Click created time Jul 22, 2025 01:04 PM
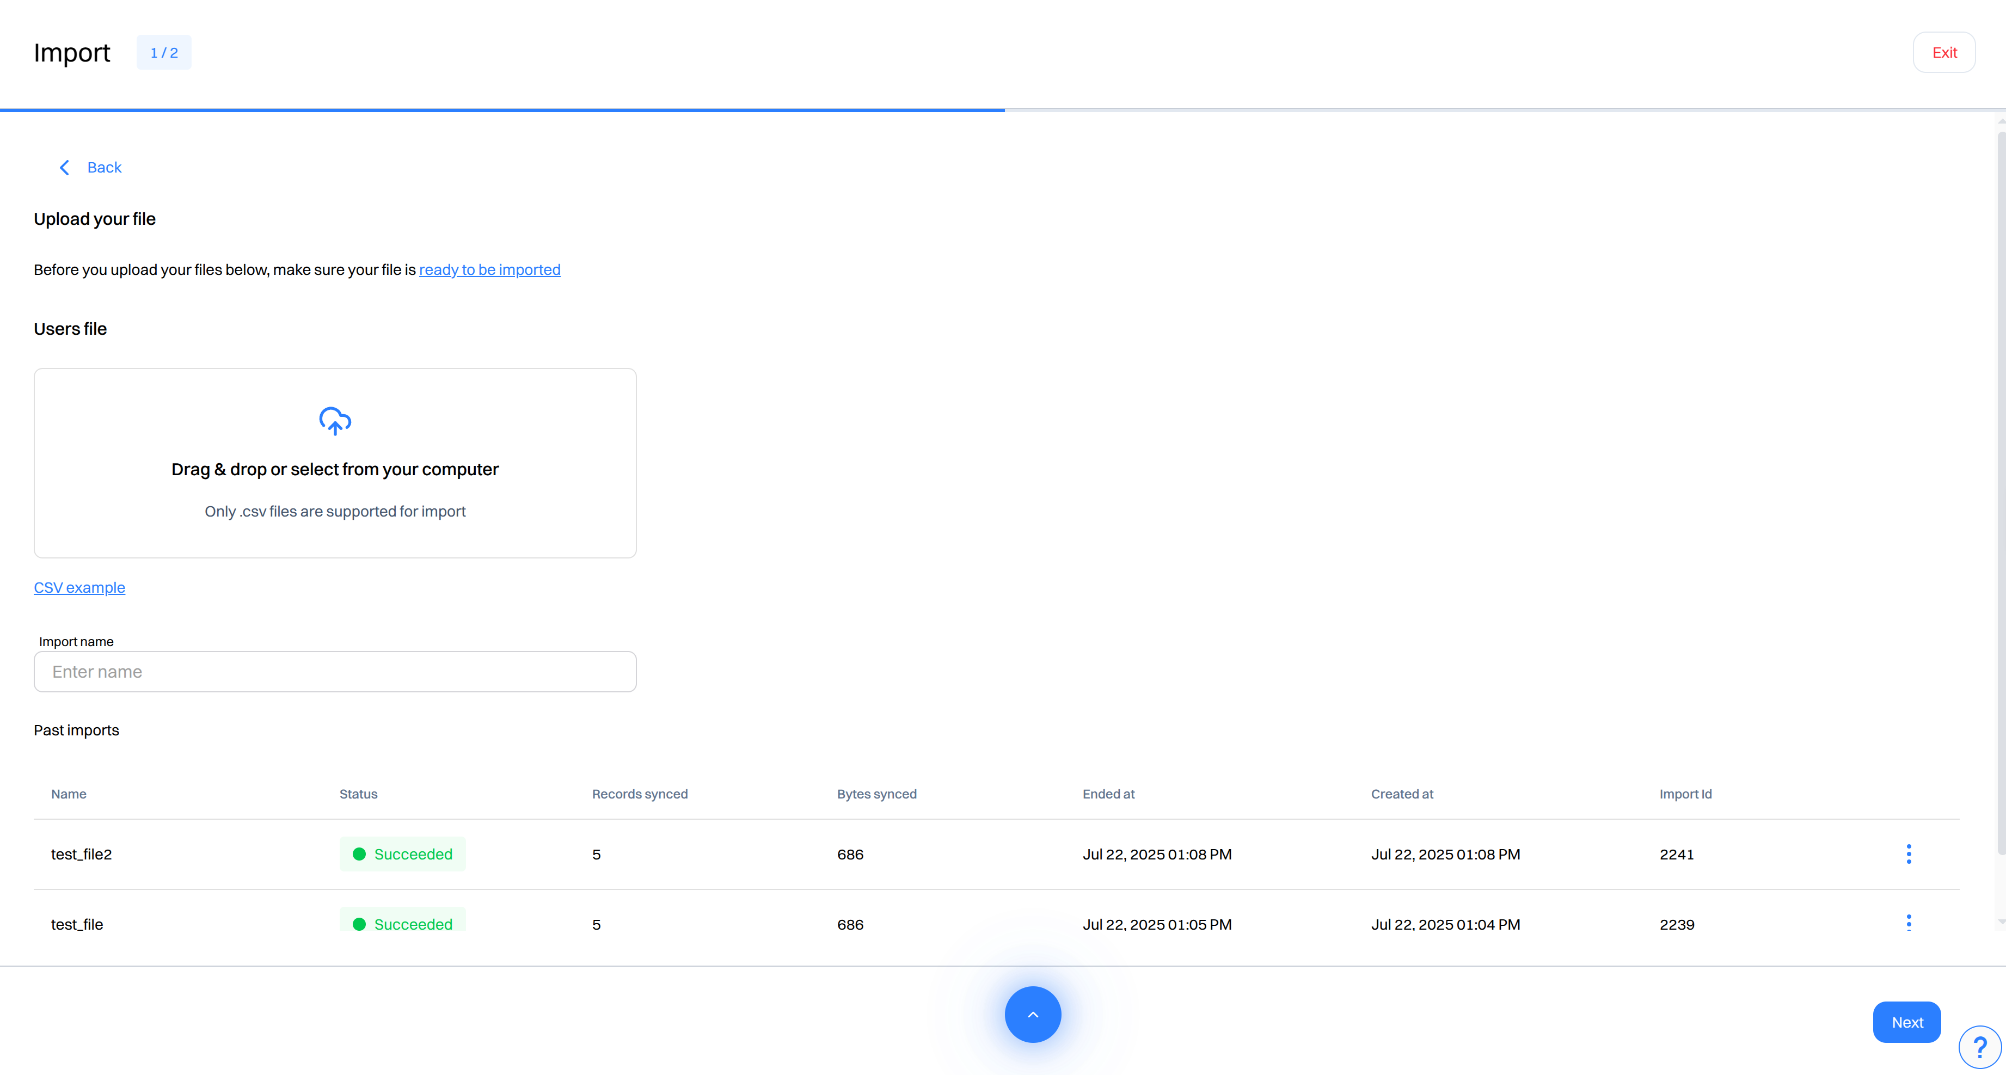Image resolution: width=2006 pixels, height=1075 pixels. tap(1445, 924)
